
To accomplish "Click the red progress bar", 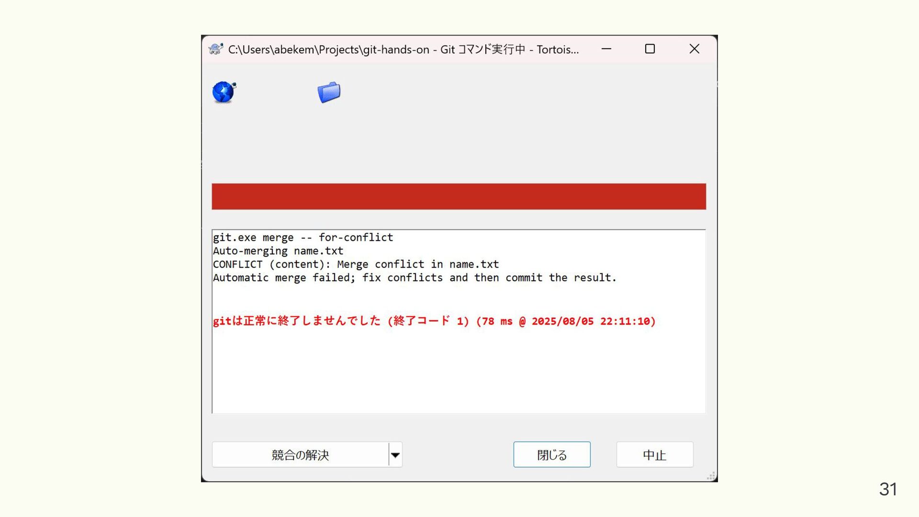I will (459, 196).
